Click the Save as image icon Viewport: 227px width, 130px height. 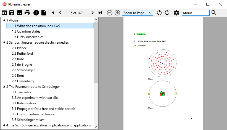pos(20,13)
